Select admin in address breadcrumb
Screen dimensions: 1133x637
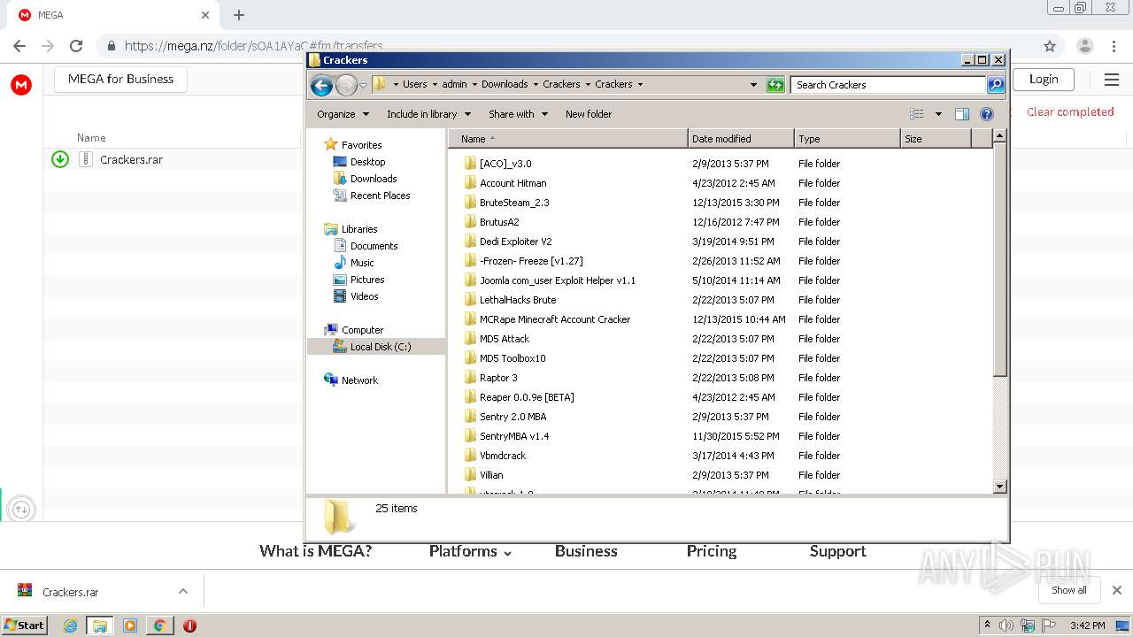454,85
